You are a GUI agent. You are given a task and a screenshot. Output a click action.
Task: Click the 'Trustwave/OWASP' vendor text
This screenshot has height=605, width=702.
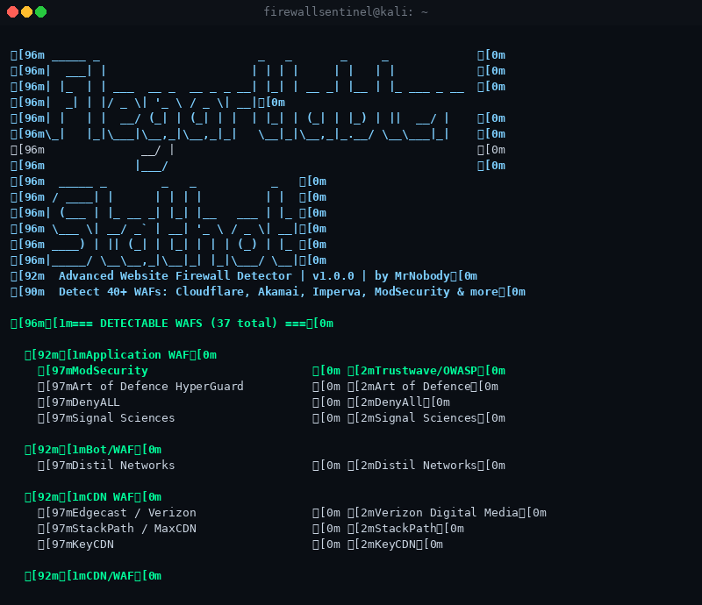pos(426,371)
